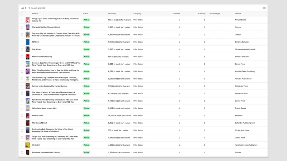Open the Tiny Humans, Big Emotions thumbnail
Image resolution: width=287 pixels, height=161 pixels.
28,79
